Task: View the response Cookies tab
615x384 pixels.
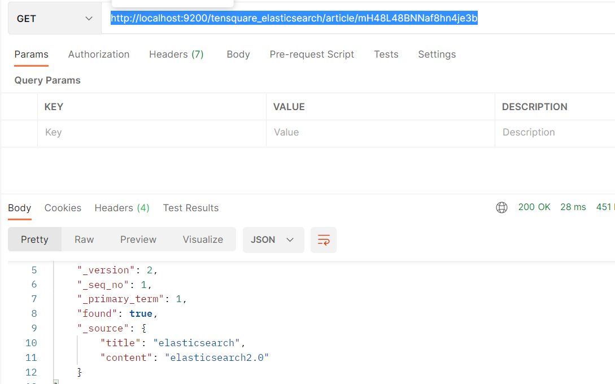Action: (63, 208)
